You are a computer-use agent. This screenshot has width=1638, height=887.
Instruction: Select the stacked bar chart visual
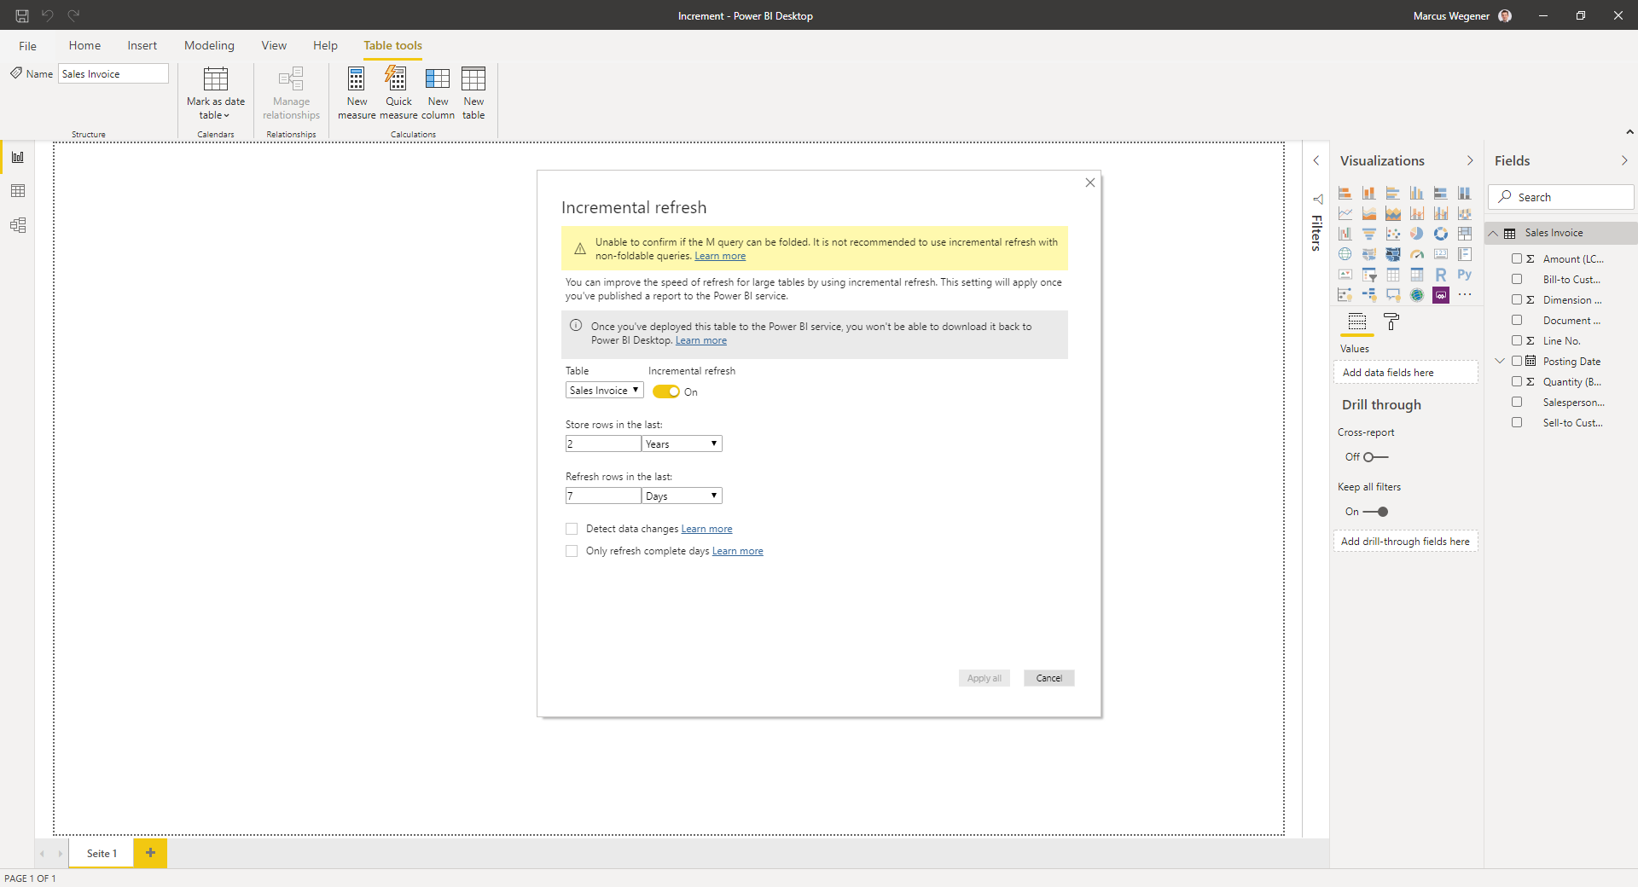pos(1345,193)
